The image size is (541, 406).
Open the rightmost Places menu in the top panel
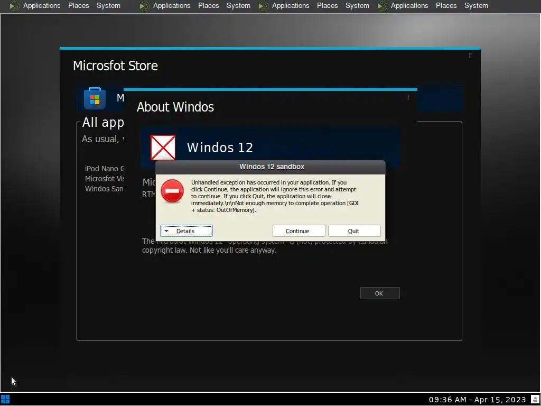[x=446, y=5]
